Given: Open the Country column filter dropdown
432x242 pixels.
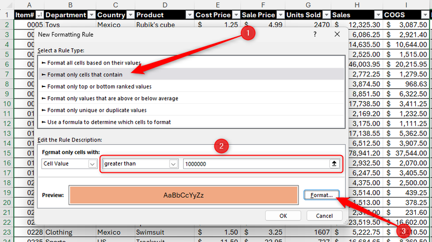Looking at the screenshot, I should point(130,15).
